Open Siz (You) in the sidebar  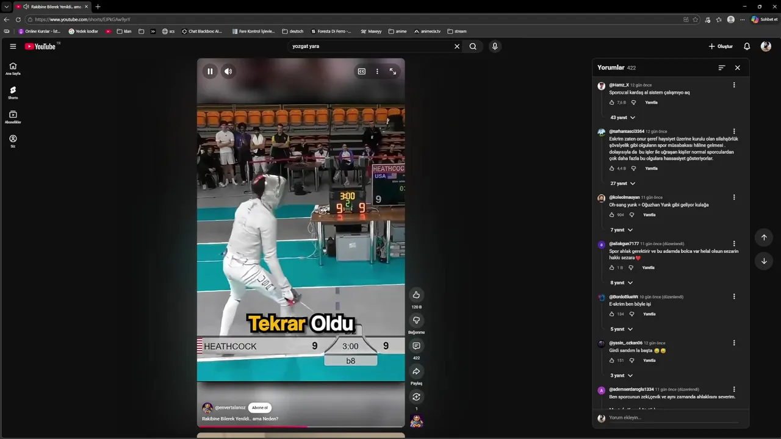click(x=13, y=141)
